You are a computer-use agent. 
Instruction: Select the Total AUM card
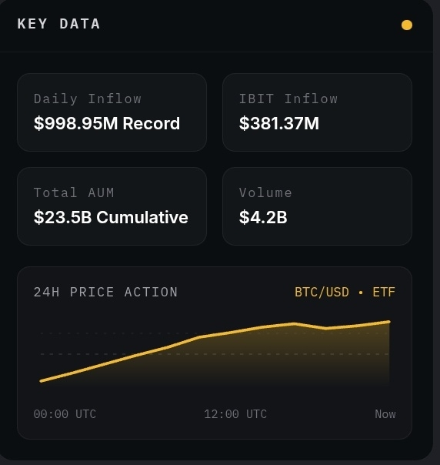click(x=112, y=206)
